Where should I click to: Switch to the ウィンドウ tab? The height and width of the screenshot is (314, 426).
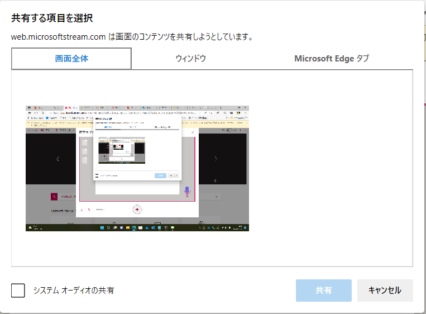(x=191, y=59)
